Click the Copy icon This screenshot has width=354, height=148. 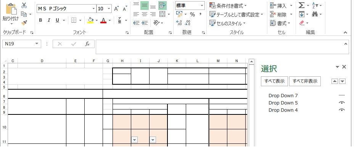click(24, 14)
